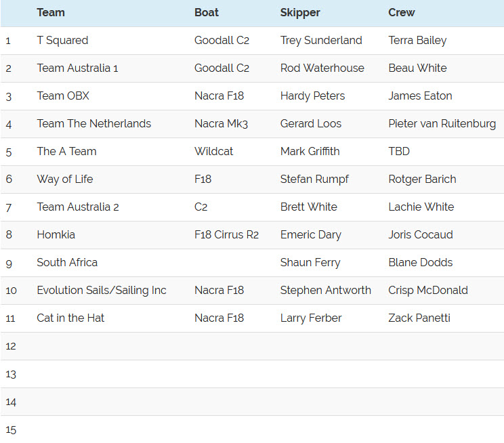Click the Skipper column header
Screen dimensions: 504x443
[x=300, y=12]
